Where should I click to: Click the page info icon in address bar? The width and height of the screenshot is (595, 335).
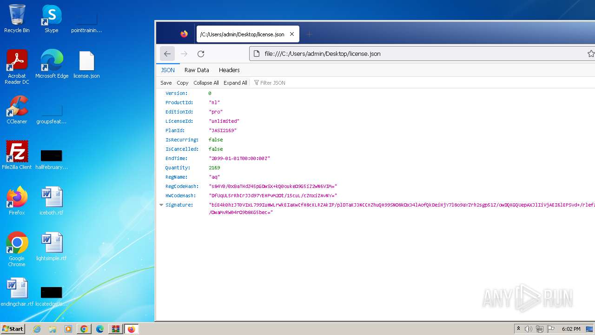[256, 54]
